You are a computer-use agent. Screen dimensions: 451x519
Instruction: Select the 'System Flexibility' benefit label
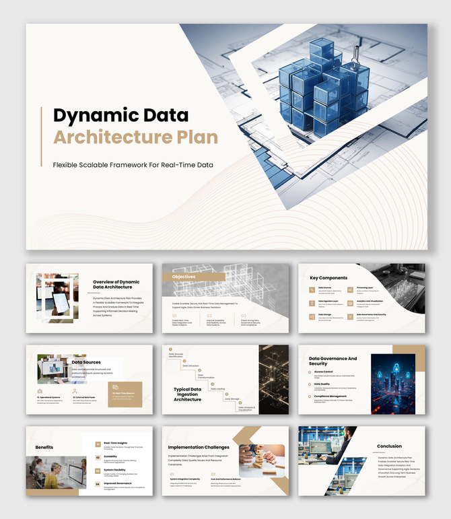click(115, 470)
